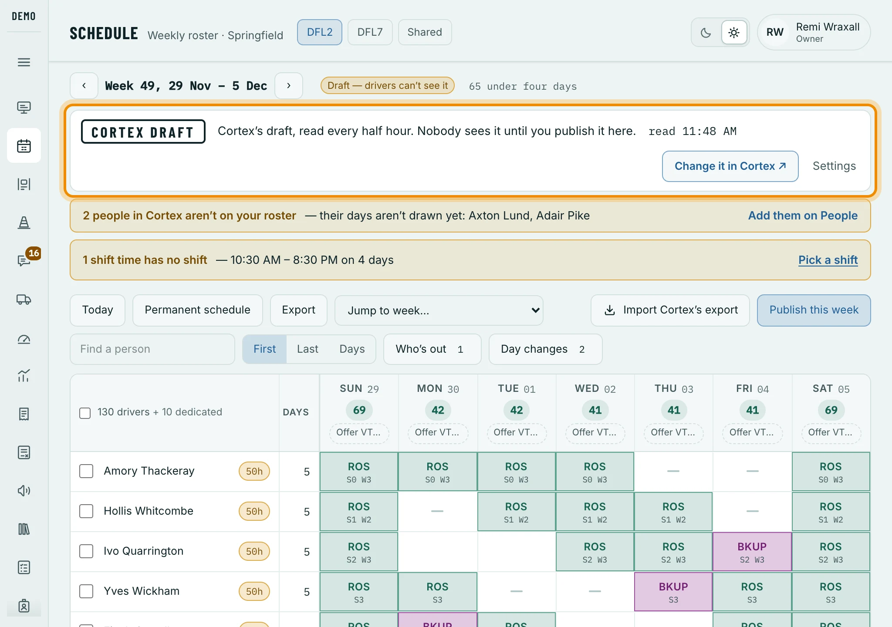Sort by Last name
The image size is (892, 627).
click(307, 349)
